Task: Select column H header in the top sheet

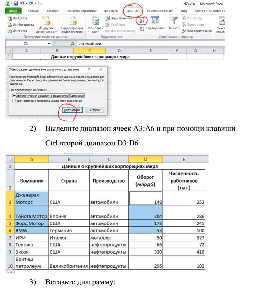Action: [214, 51]
